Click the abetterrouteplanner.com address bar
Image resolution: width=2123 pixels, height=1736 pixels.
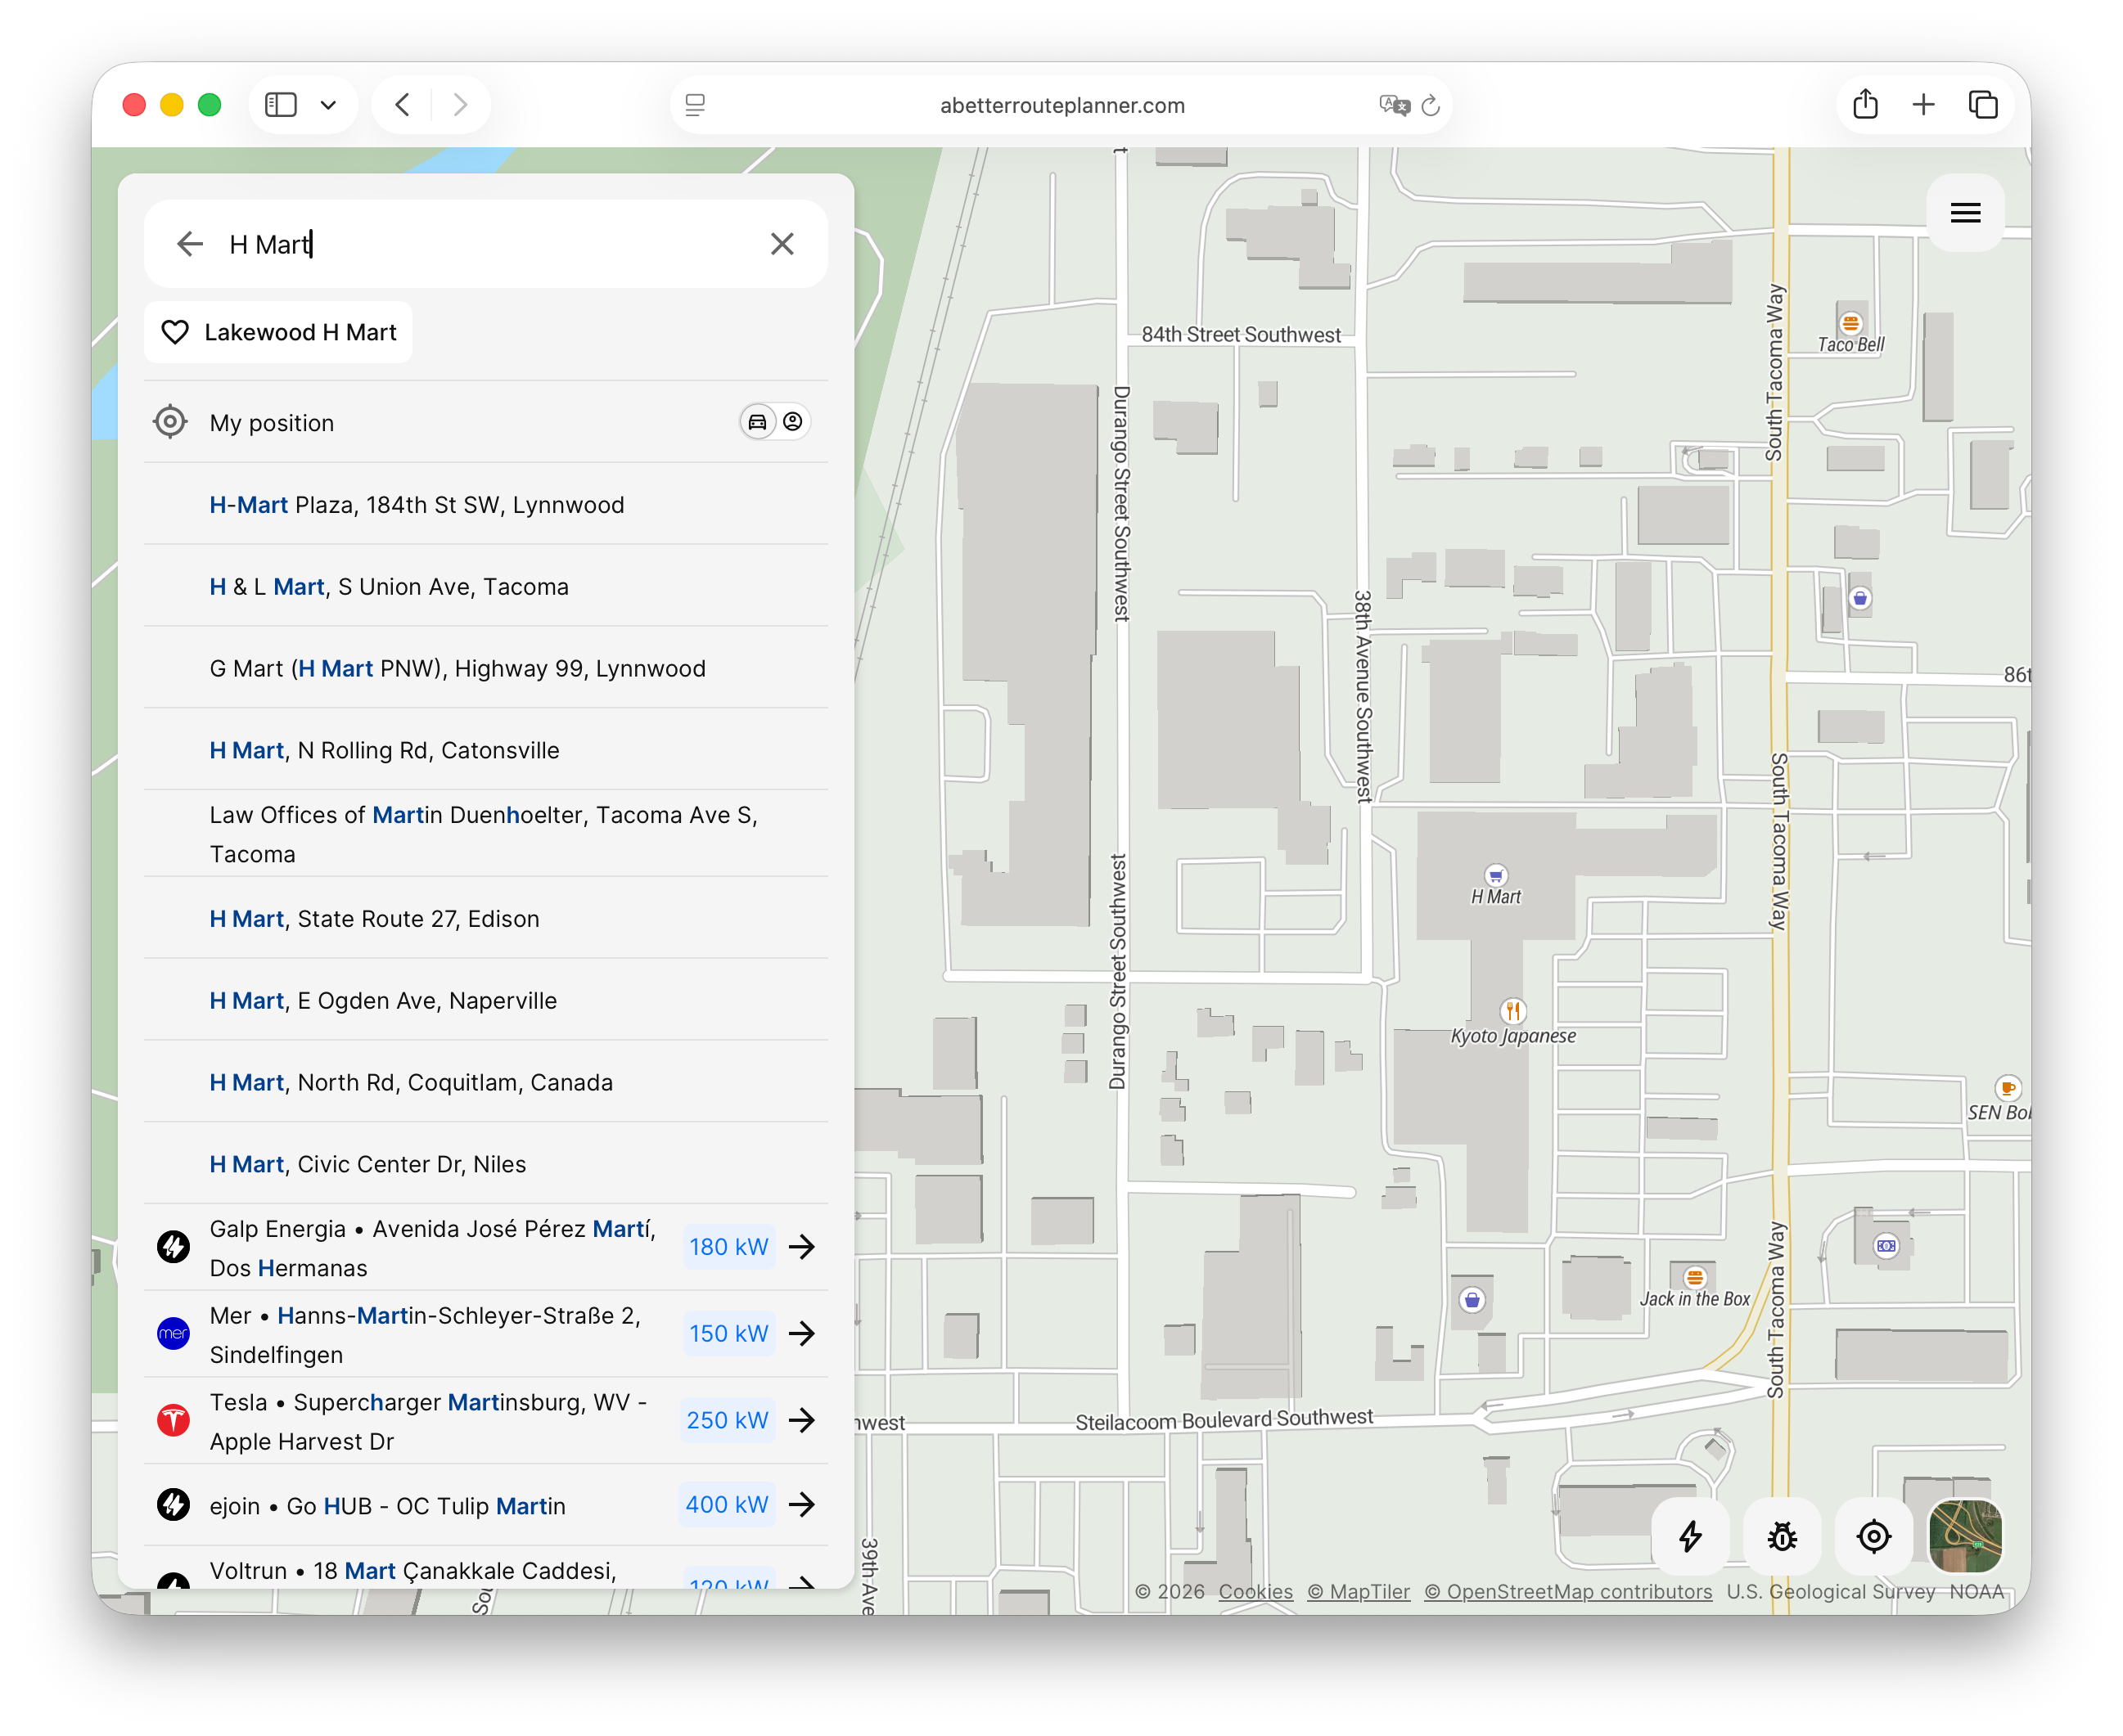[x=1061, y=105]
